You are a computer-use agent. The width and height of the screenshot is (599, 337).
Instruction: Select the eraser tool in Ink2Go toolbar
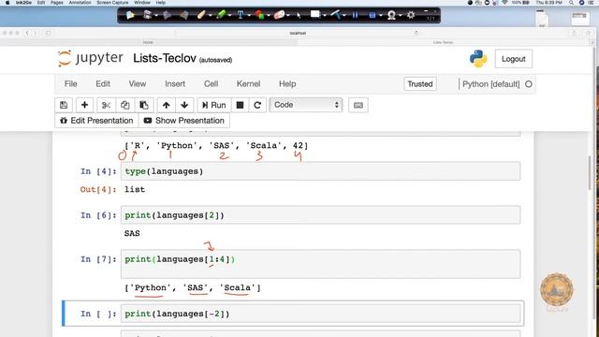point(279,15)
